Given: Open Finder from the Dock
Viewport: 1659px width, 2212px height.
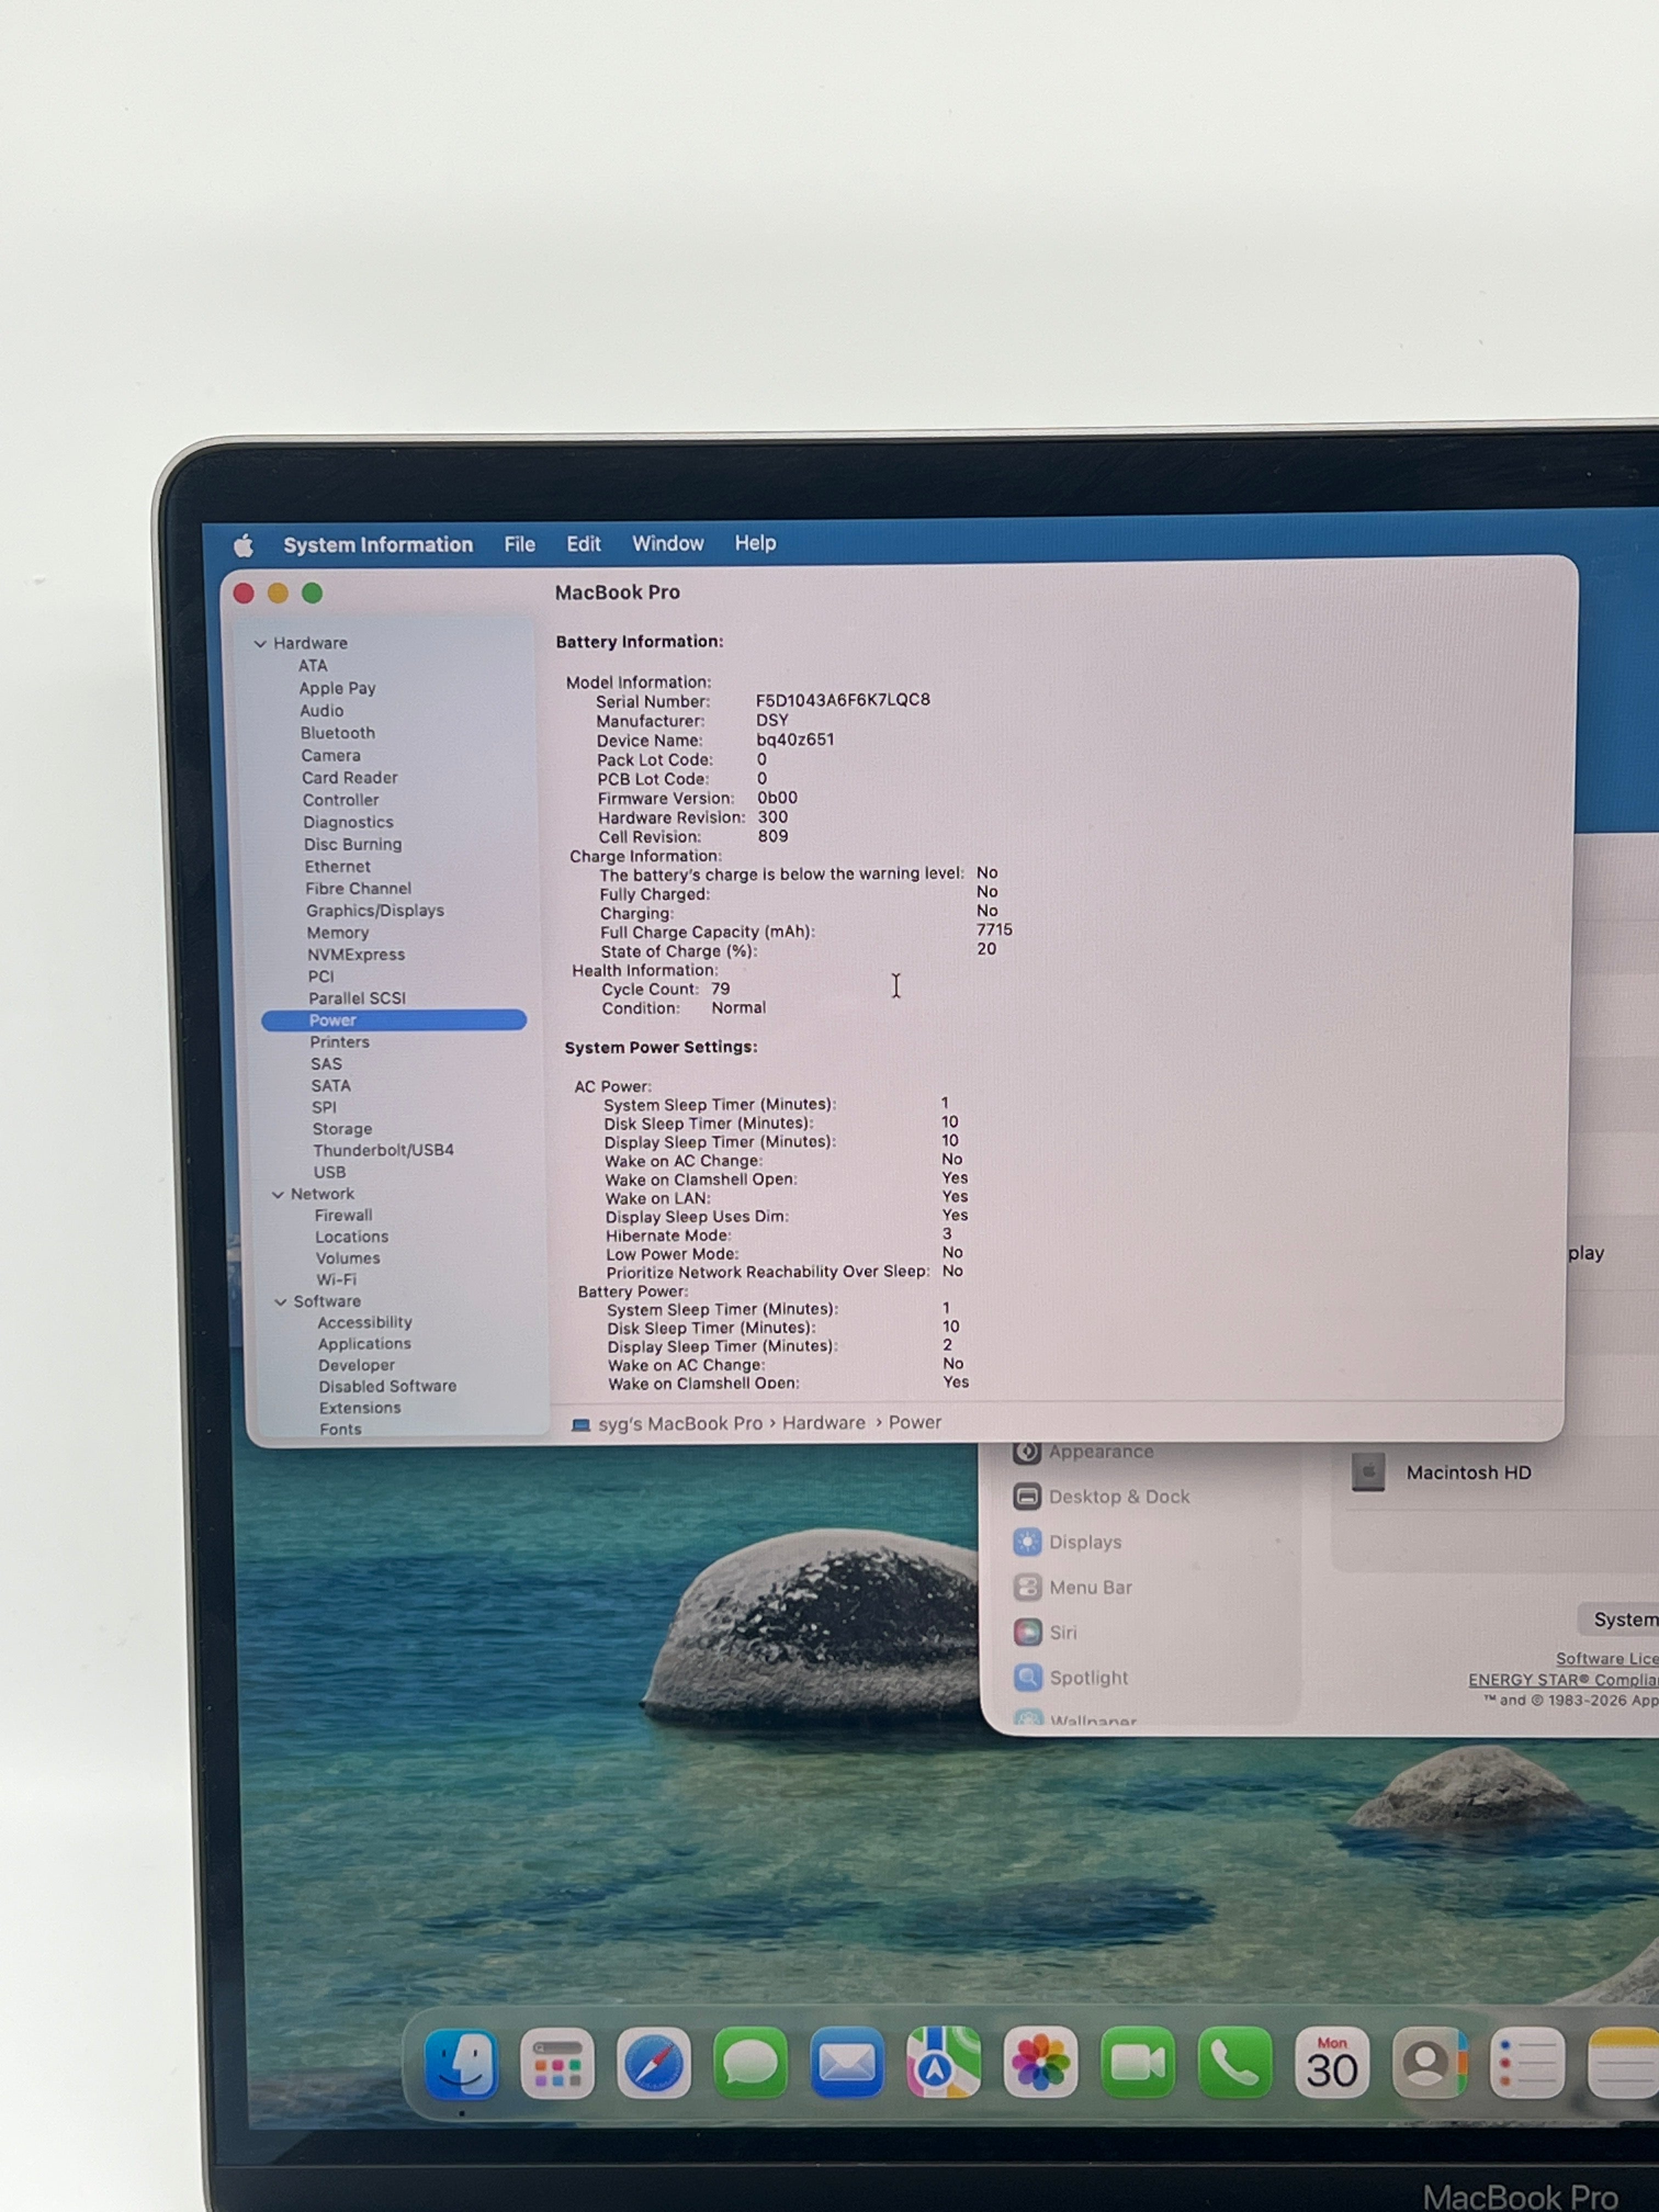Looking at the screenshot, I should tap(461, 2064).
